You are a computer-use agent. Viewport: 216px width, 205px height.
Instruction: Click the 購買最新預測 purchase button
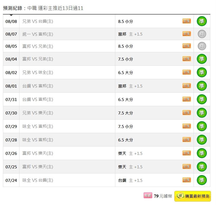coord(193,196)
